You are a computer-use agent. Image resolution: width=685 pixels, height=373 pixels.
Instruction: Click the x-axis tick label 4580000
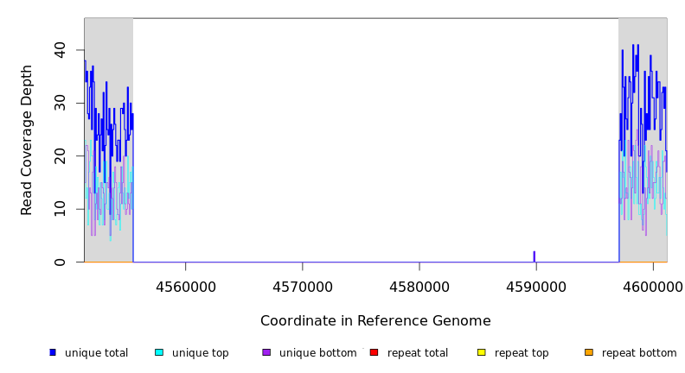pyautogui.click(x=419, y=288)
